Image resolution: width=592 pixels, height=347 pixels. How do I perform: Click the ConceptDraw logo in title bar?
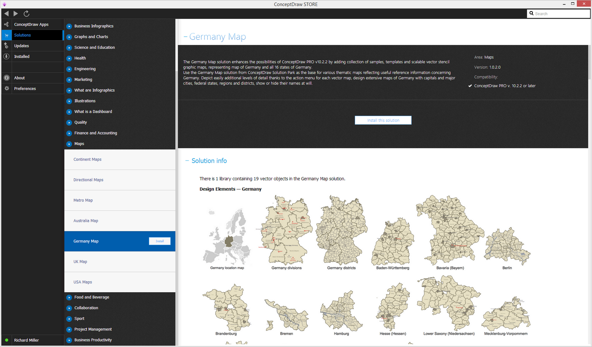pyautogui.click(x=4, y=4)
